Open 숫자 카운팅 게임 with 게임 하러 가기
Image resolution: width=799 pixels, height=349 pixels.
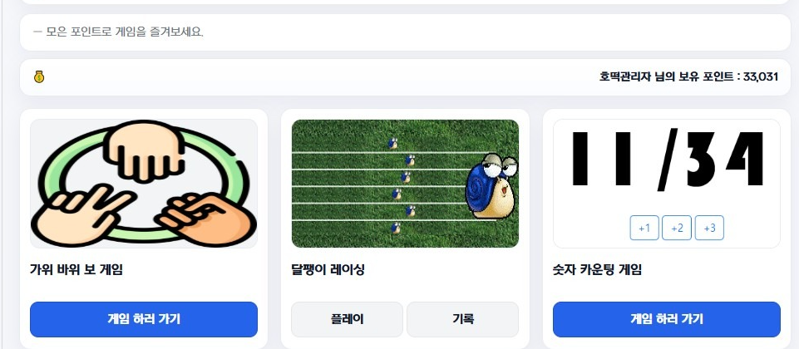click(667, 319)
